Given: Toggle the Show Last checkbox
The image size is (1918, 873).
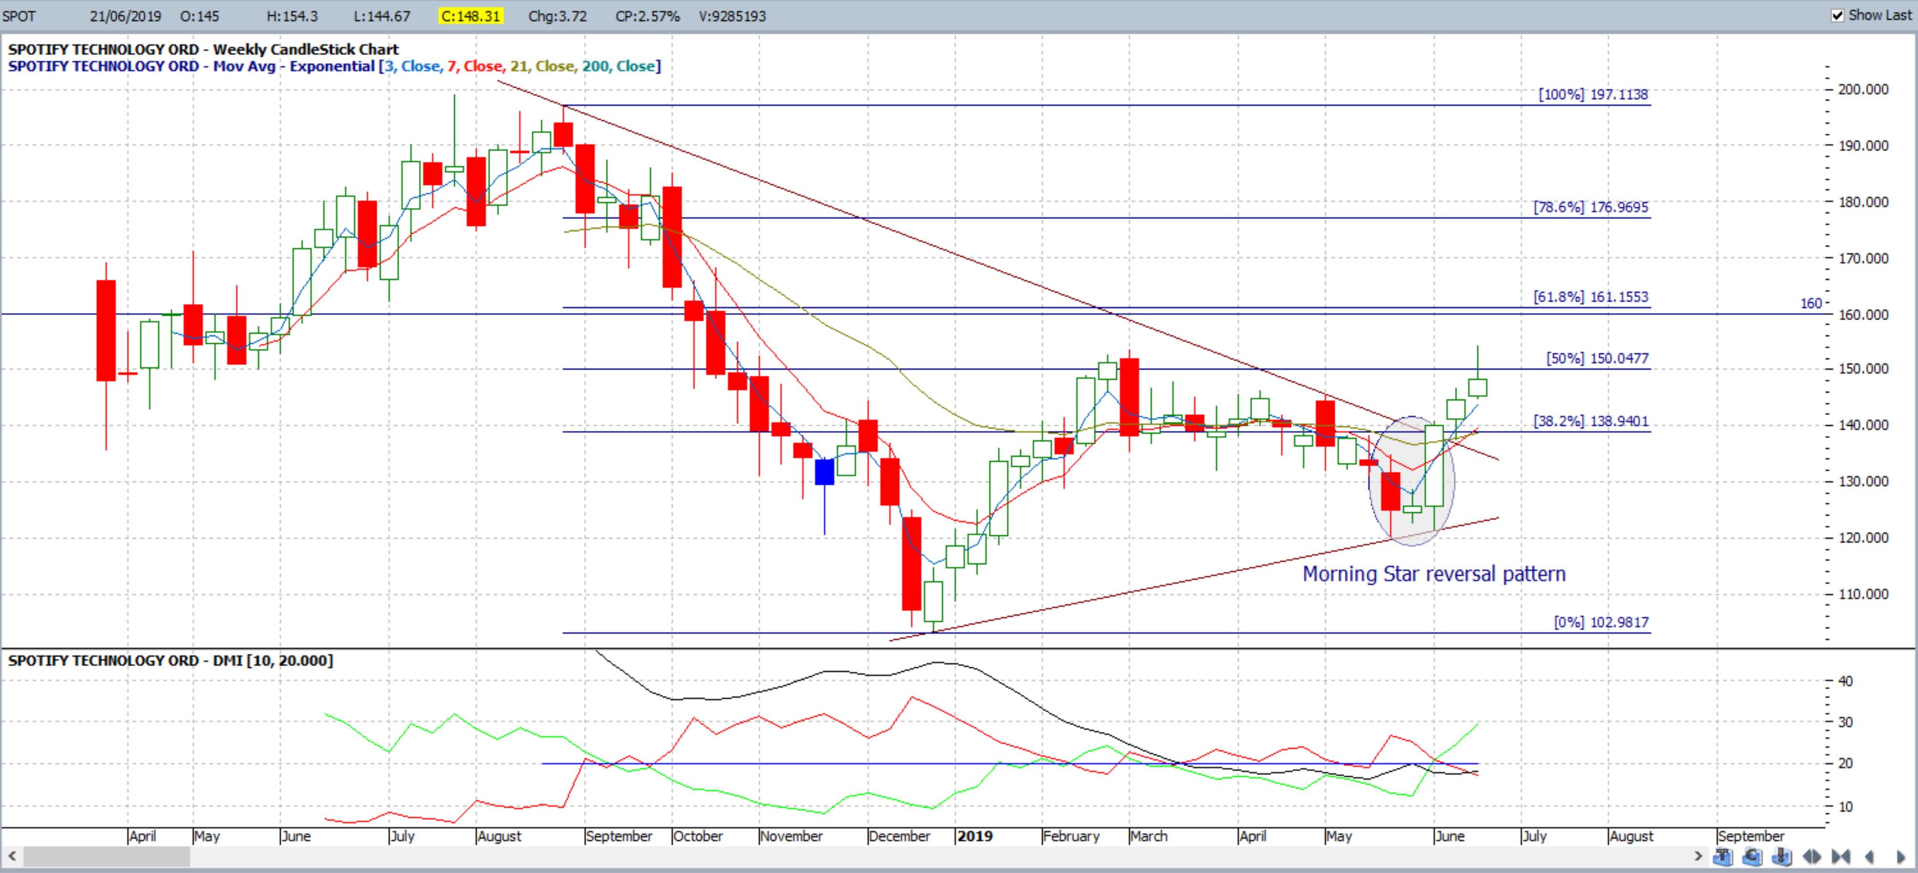Looking at the screenshot, I should click(1838, 15).
